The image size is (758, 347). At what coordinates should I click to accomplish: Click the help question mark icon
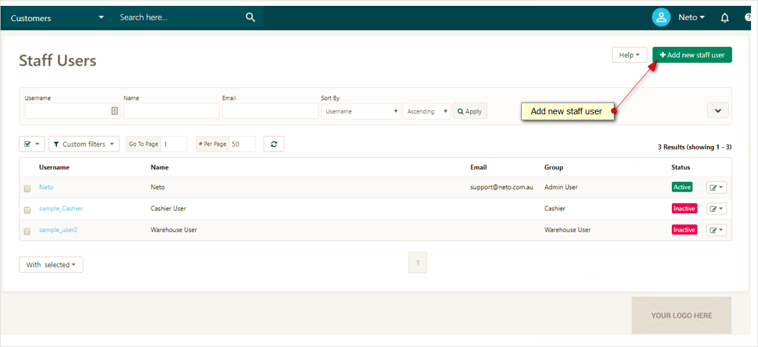(747, 18)
